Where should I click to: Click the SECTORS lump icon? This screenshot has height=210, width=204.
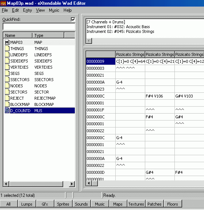[7, 92]
